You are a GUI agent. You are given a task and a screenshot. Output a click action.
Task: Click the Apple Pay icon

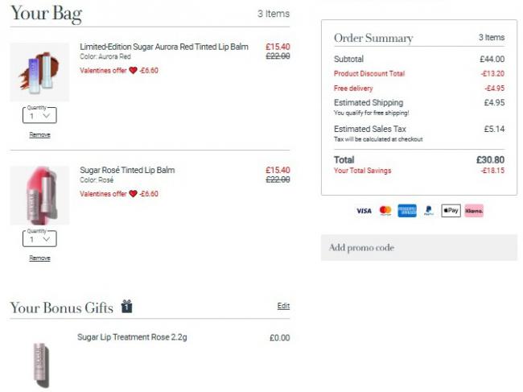pyautogui.click(x=451, y=211)
